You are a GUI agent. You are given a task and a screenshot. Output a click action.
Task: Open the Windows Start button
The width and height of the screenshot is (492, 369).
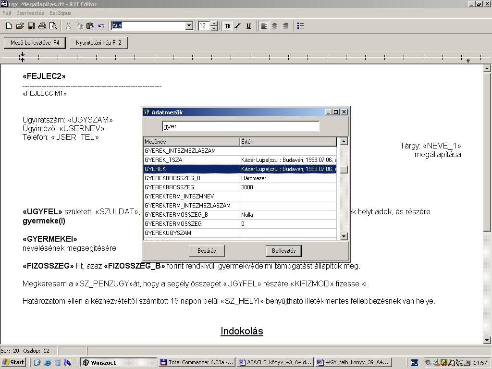point(13,362)
